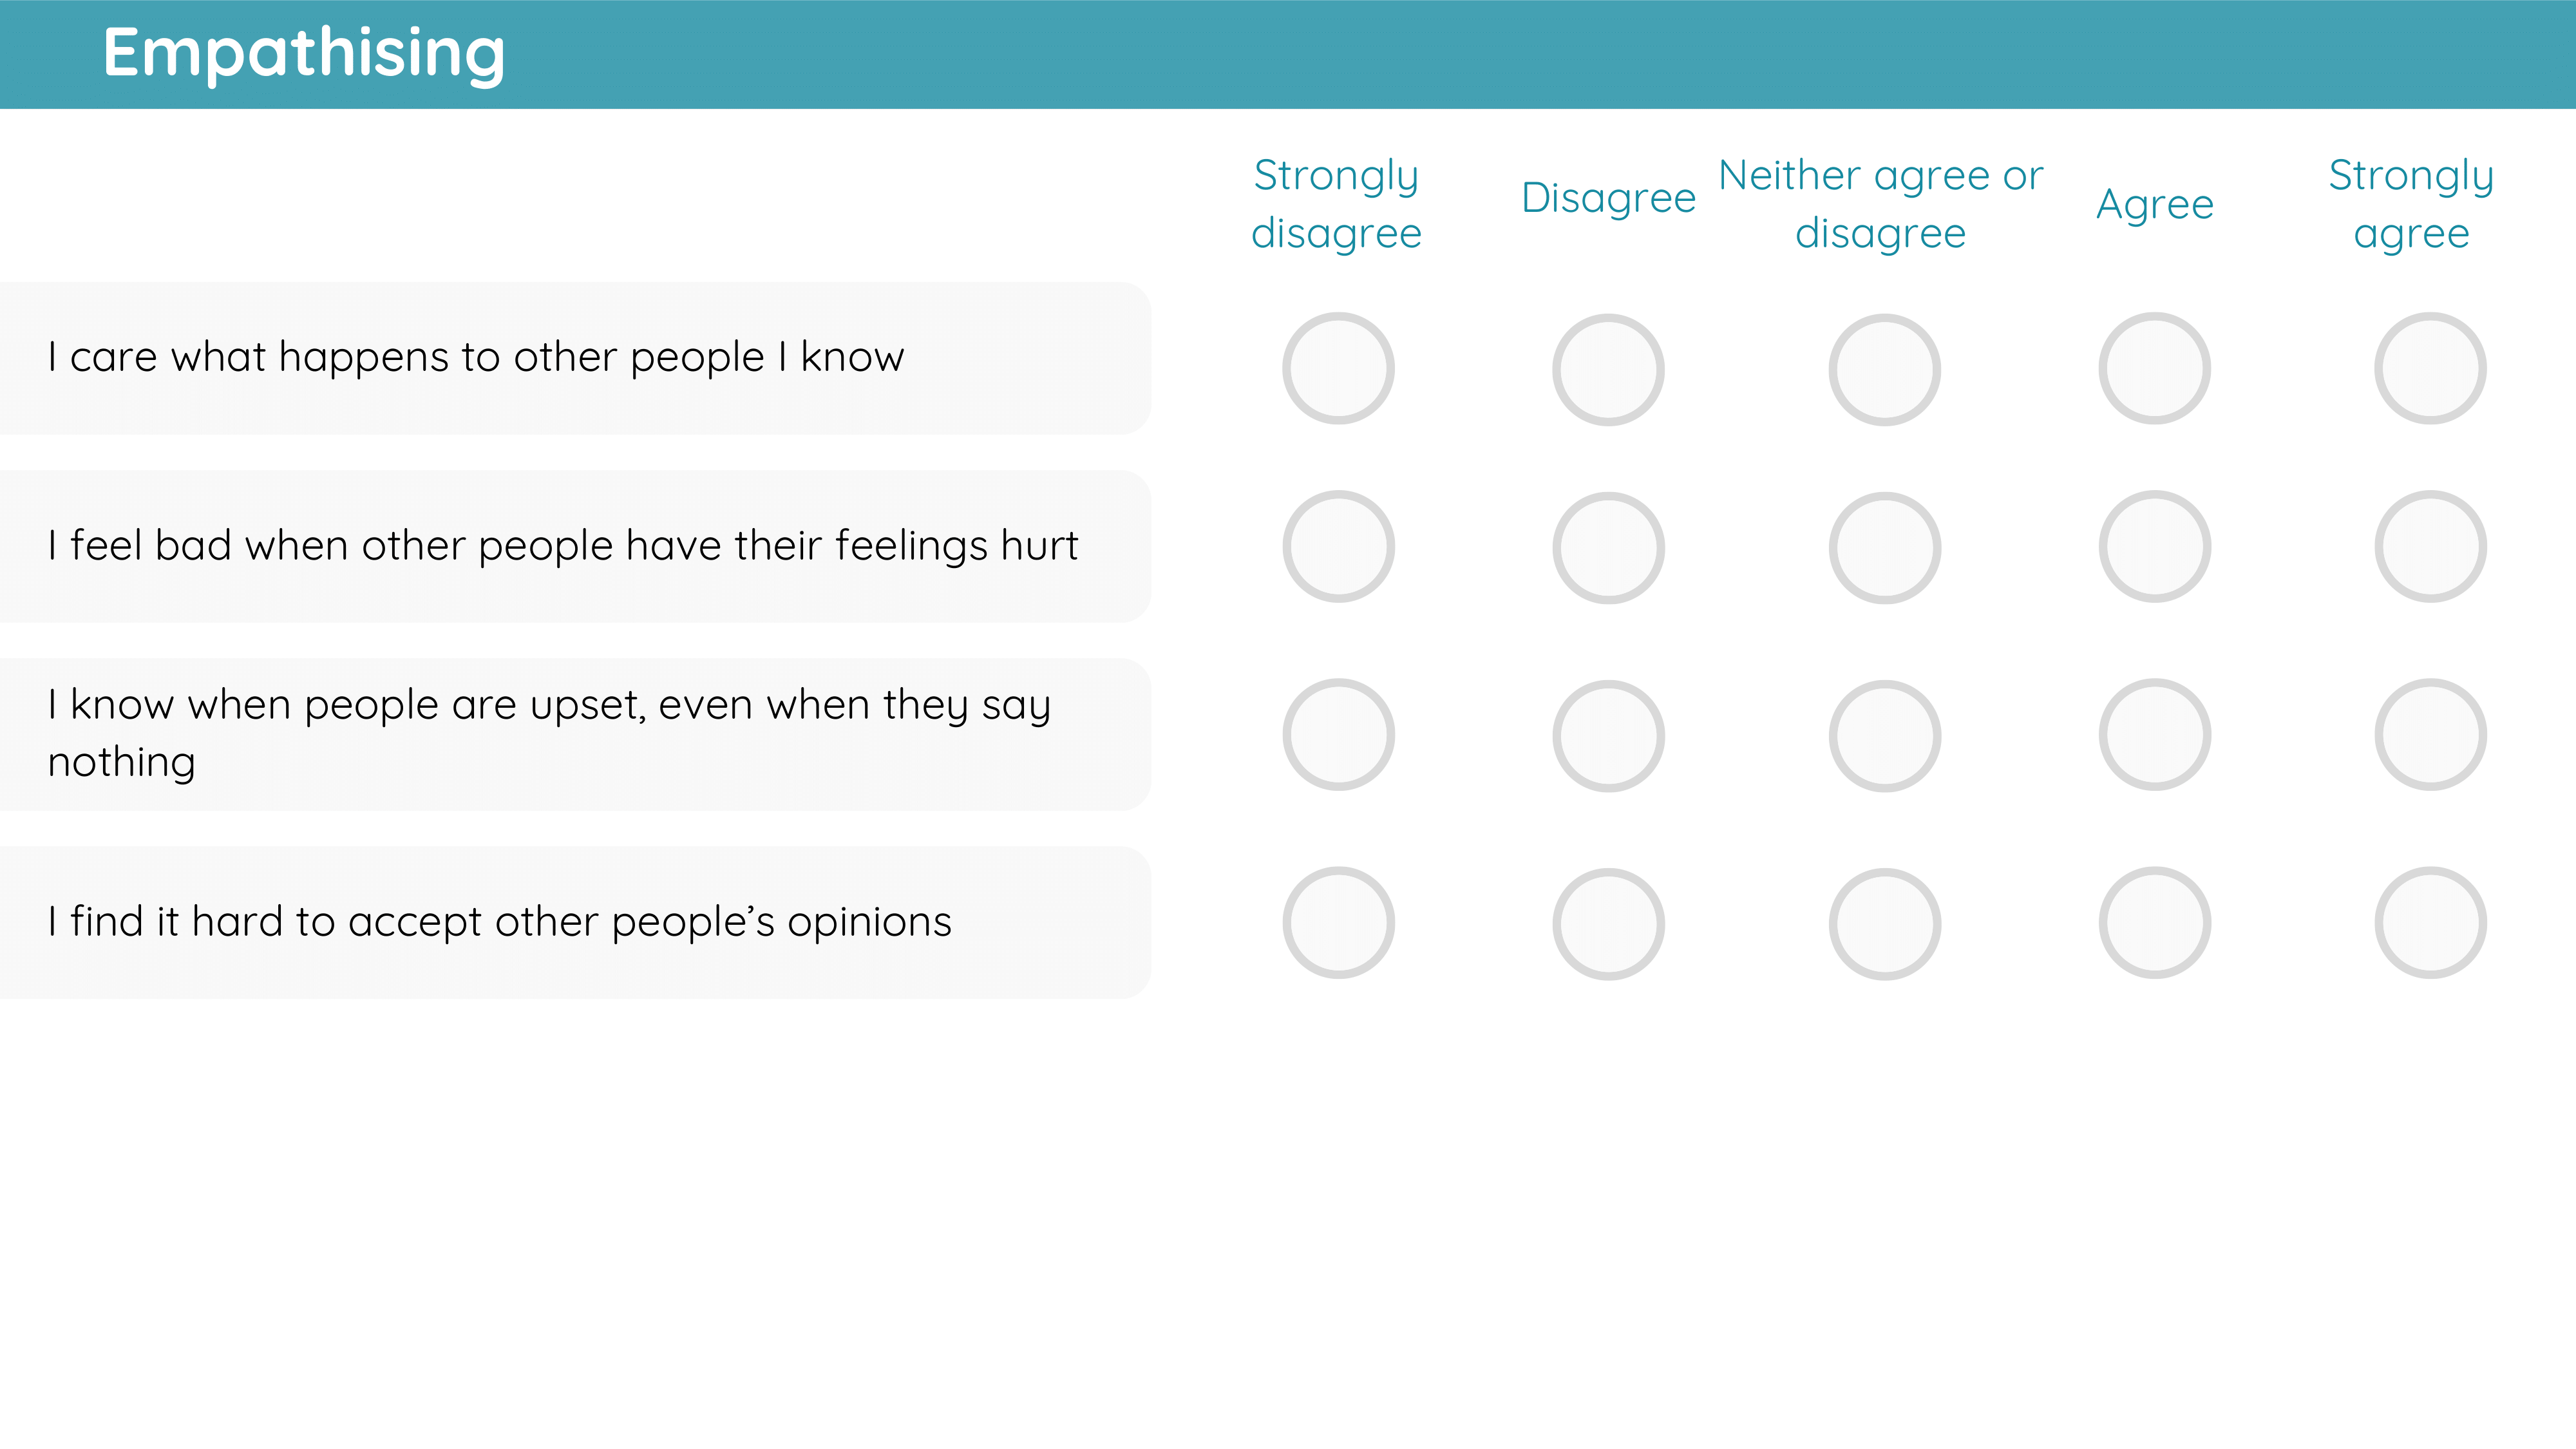2576x1449 pixels.
Task: Choose Disagree for feelings hurt statement
Action: (1608, 548)
